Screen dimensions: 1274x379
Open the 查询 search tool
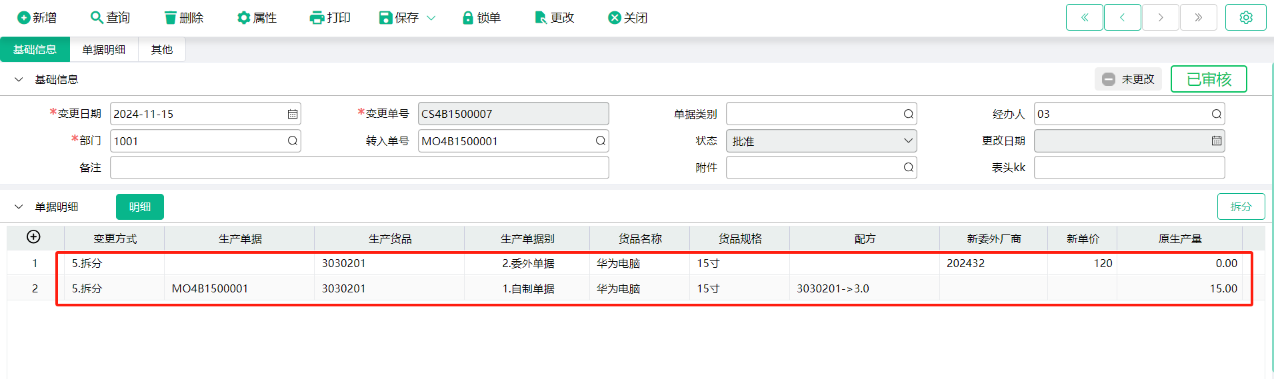point(97,18)
